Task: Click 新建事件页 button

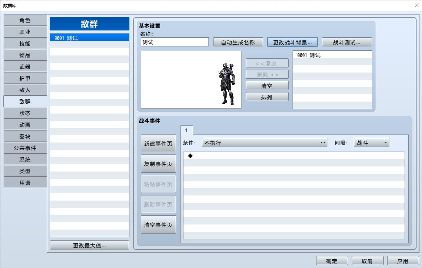Action: tap(158, 143)
